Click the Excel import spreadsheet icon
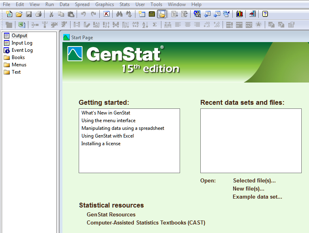The width and height of the screenshot is (309, 233). [x=21, y=25]
